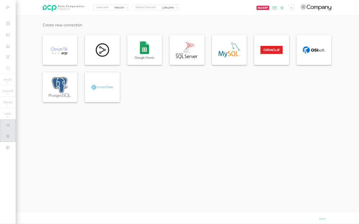Expand the ChromTA sidebar section
359x224 pixels.
[x=8, y=91]
